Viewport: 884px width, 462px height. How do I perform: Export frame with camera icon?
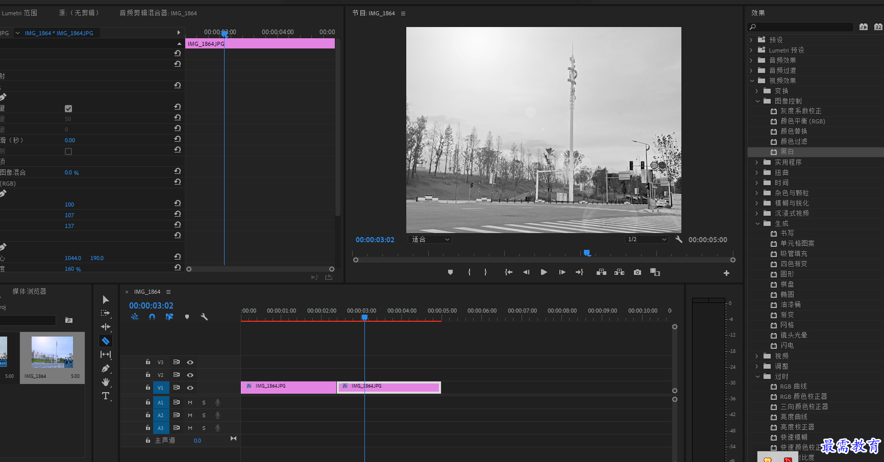tap(637, 272)
